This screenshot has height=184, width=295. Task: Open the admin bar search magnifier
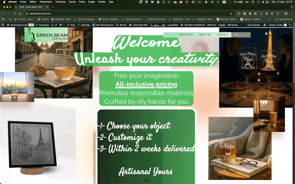[x=290, y=25]
